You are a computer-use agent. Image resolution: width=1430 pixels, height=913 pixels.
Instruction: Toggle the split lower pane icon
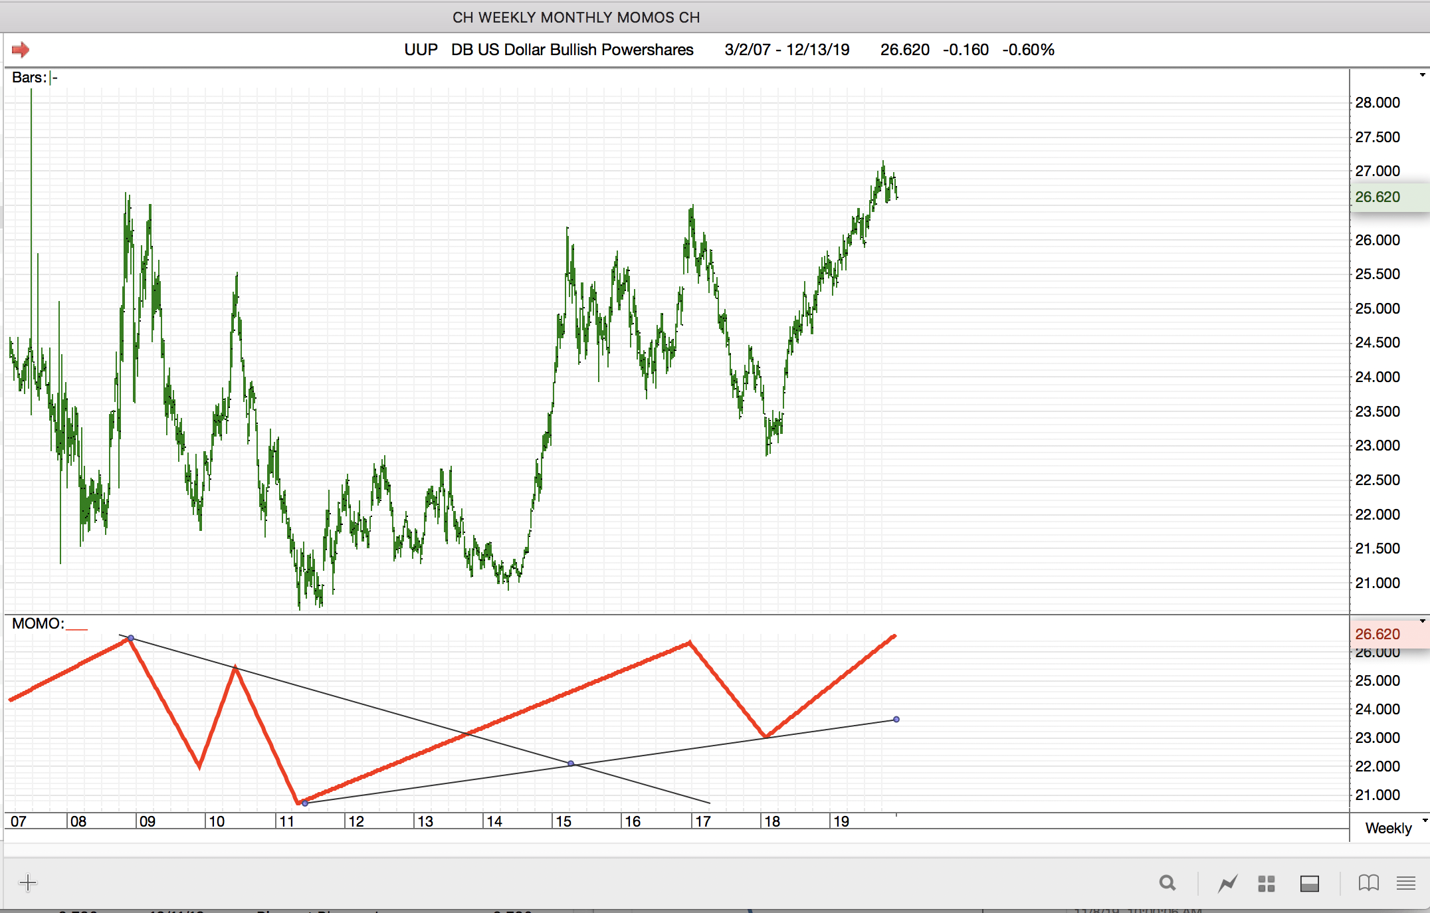[x=1309, y=883]
